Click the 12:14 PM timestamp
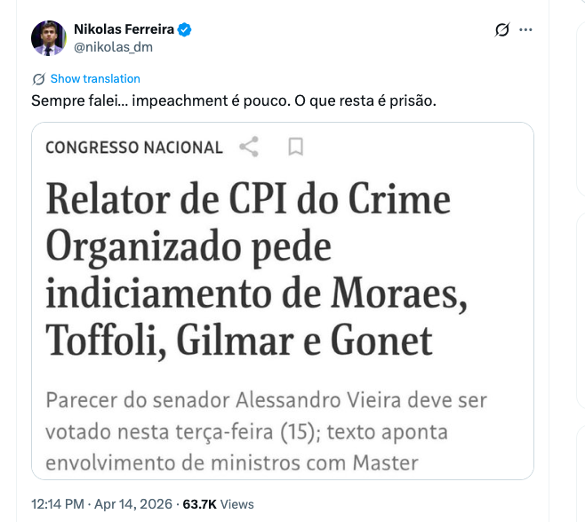The height and width of the screenshot is (522, 585). coord(57,503)
